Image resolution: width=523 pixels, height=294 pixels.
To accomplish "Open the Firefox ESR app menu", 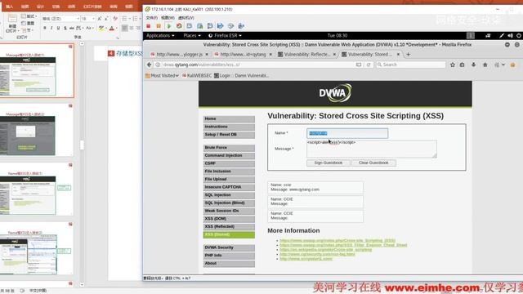I will coord(225,36).
